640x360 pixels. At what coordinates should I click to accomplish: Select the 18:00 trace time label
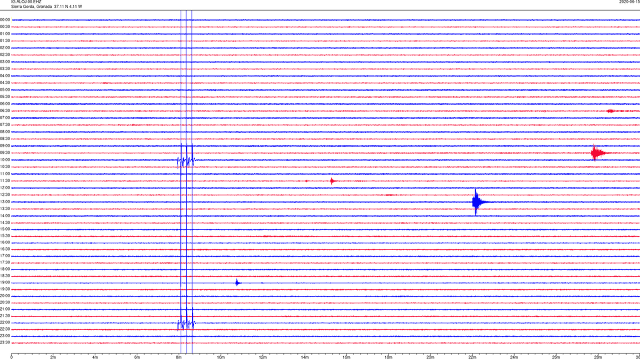[x=5, y=269]
